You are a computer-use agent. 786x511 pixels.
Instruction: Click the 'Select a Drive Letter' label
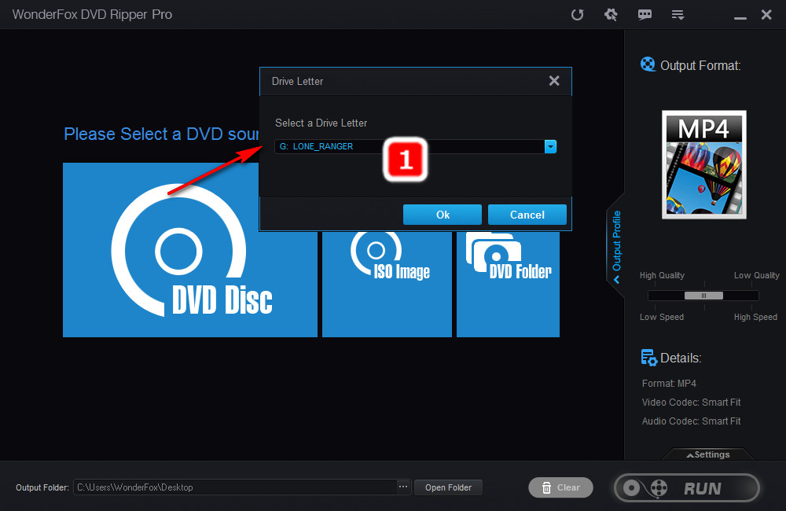tap(321, 123)
